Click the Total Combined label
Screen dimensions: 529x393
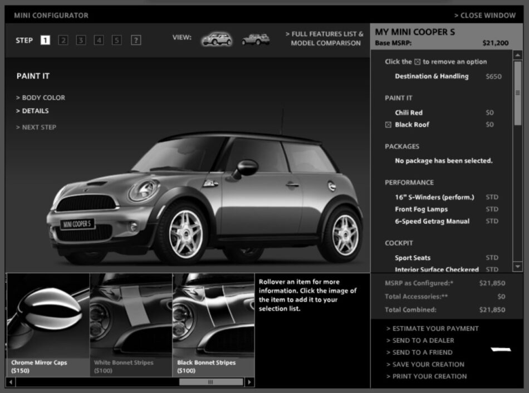(x=410, y=310)
